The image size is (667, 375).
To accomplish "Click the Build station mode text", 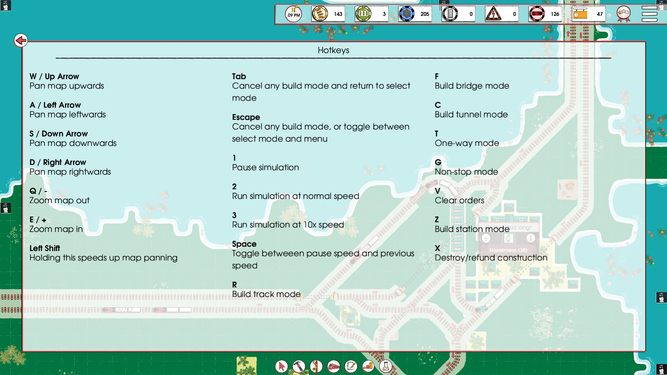I will pos(472,229).
